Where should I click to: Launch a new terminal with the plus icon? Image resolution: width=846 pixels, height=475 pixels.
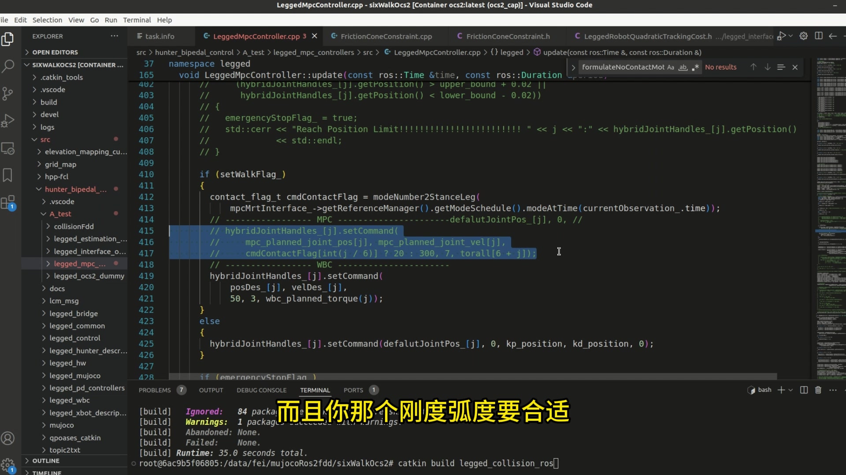tap(780, 390)
